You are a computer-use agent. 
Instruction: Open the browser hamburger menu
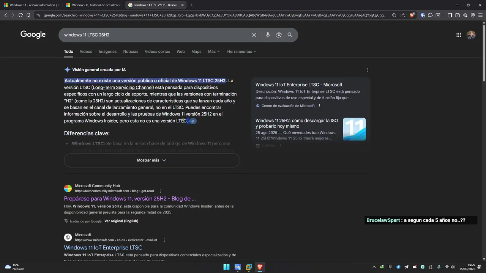click(480, 15)
